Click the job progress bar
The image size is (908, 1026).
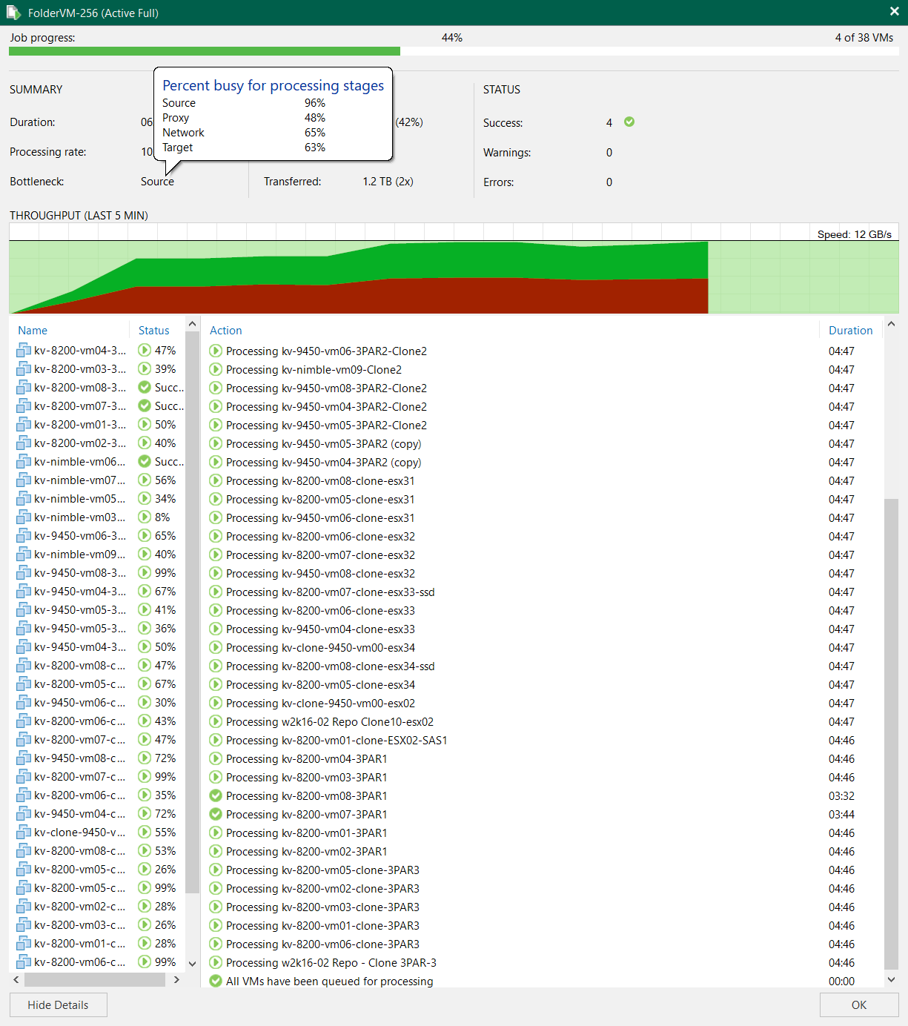(x=454, y=51)
